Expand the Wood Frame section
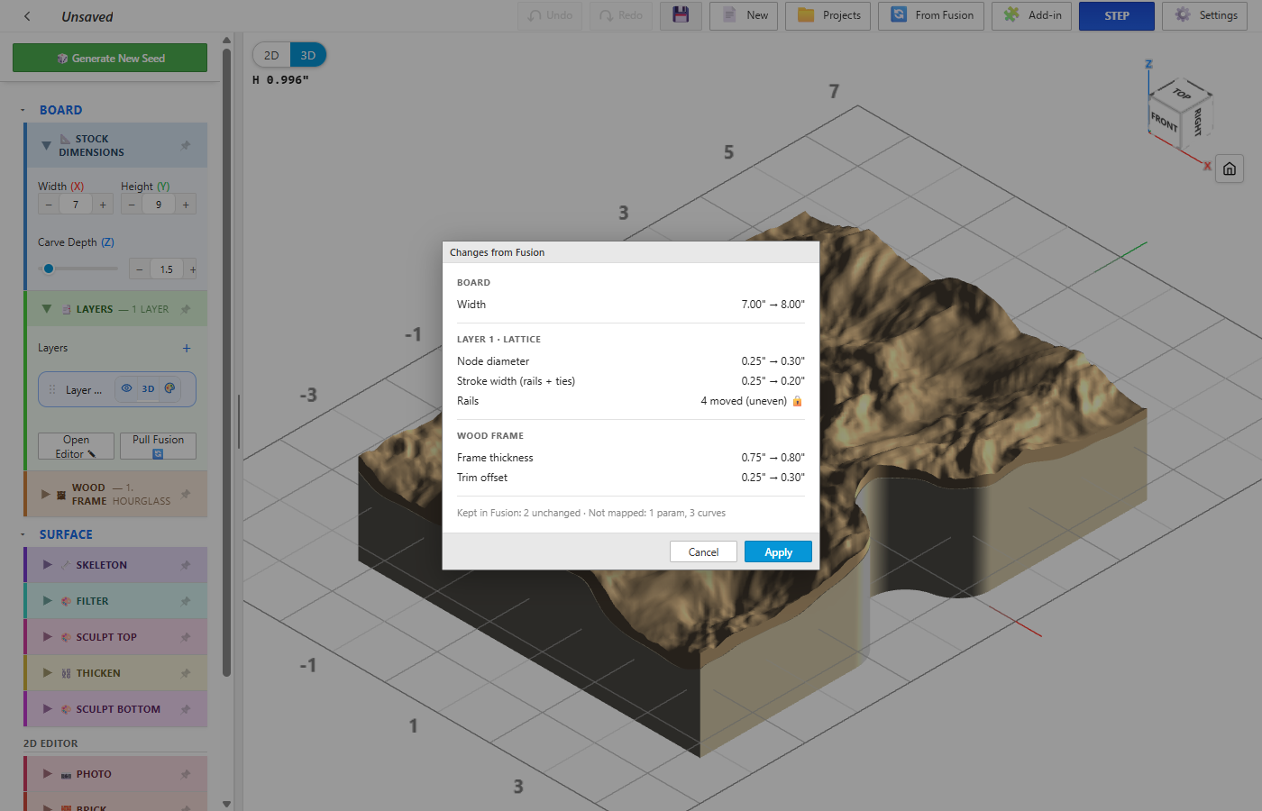Viewport: 1262px width, 811px height. [46, 494]
